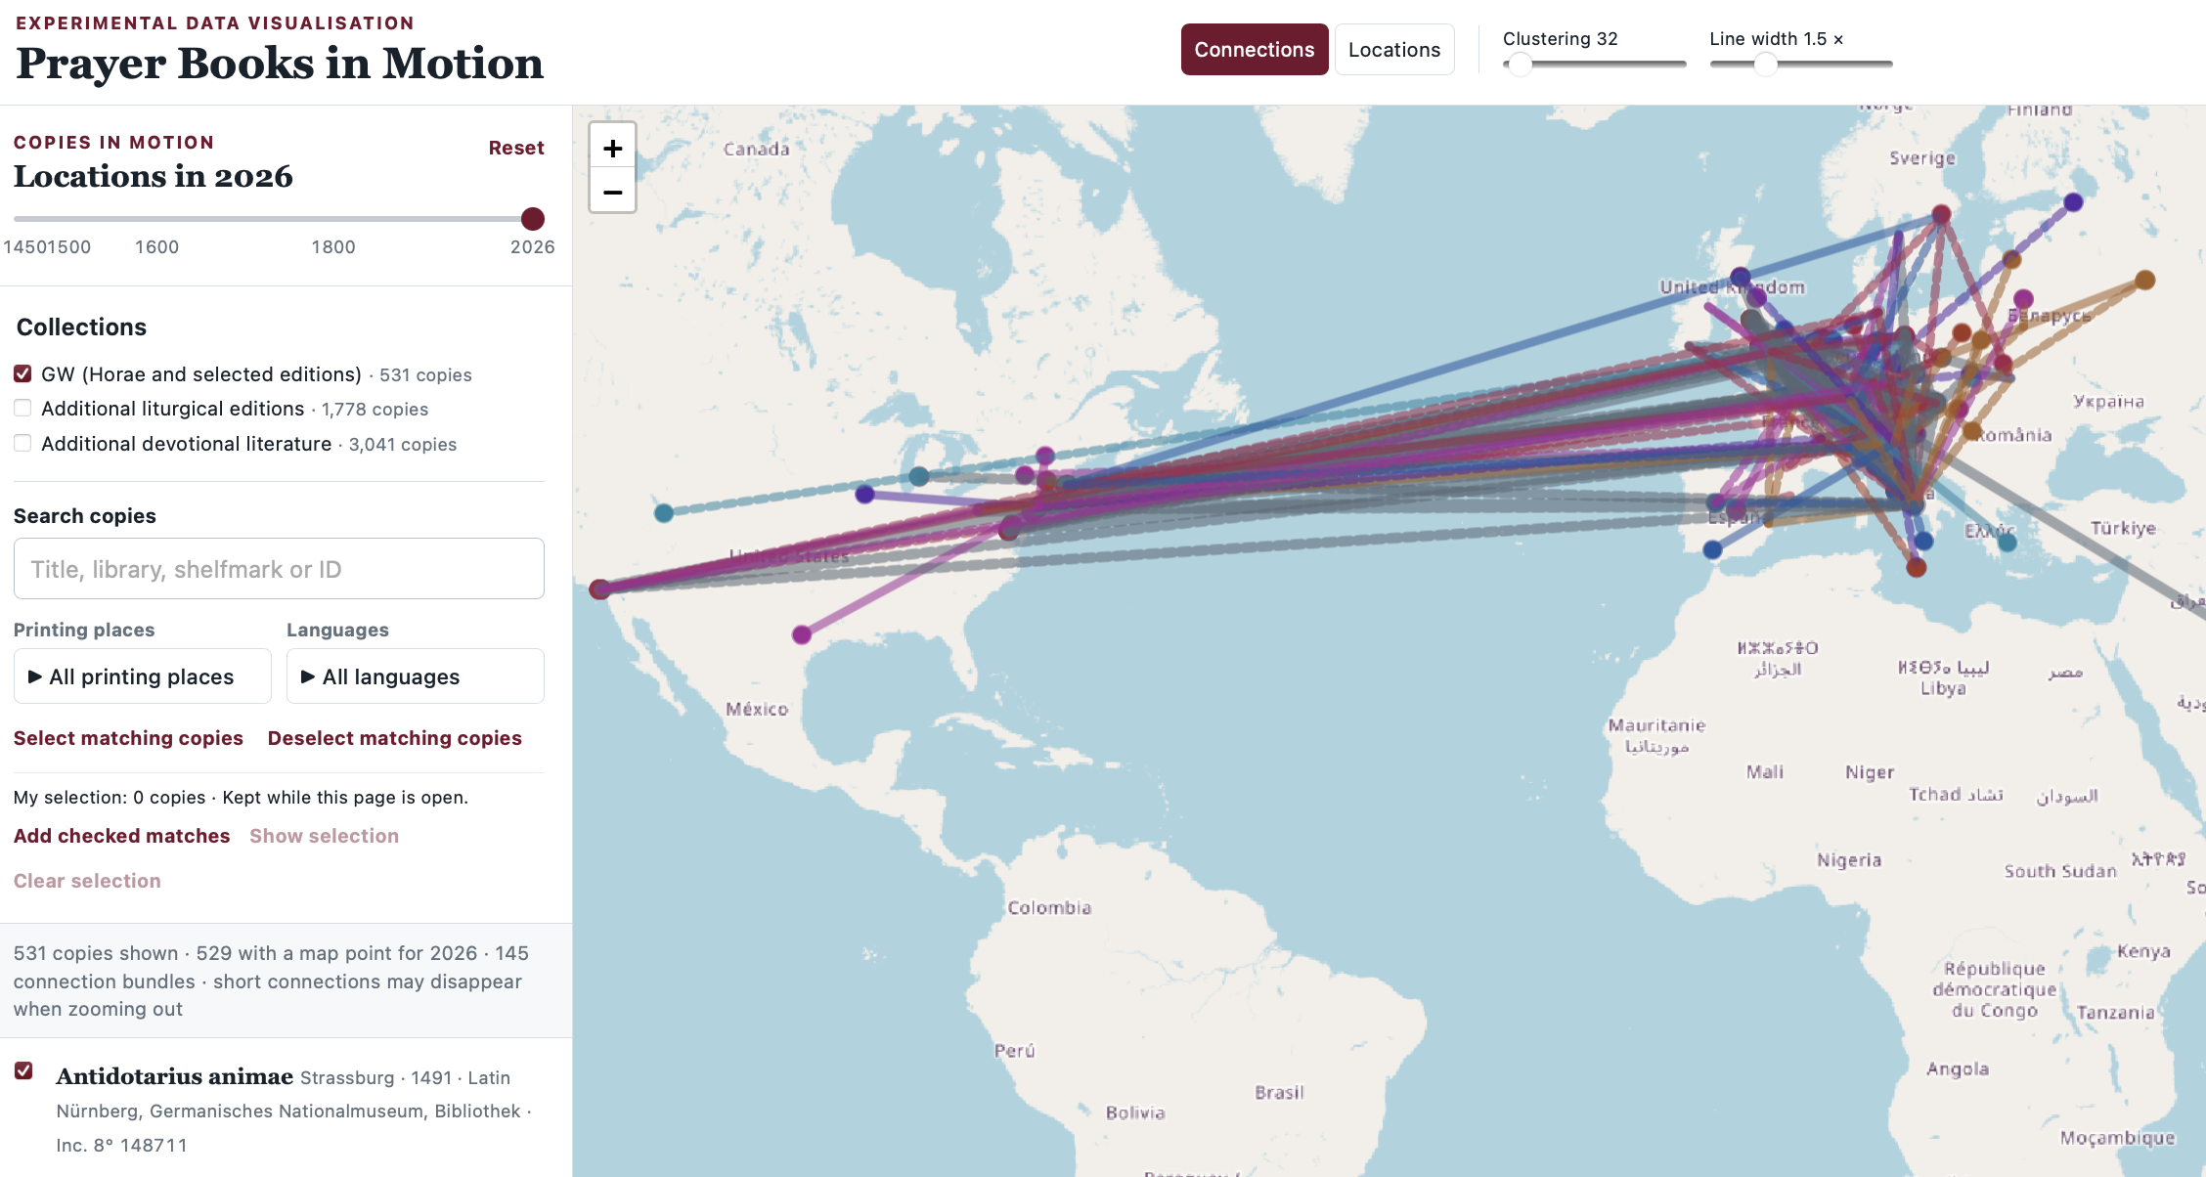This screenshot has width=2206, height=1177.
Task: Click the 1600 timeline label
Action: (156, 247)
